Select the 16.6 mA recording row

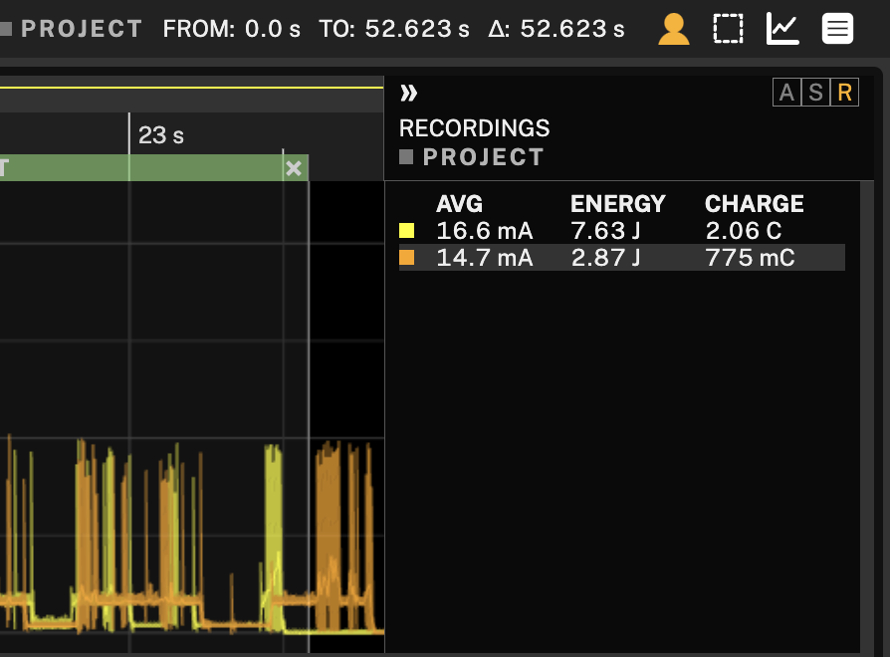pyautogui.click(x=485, y=231)
